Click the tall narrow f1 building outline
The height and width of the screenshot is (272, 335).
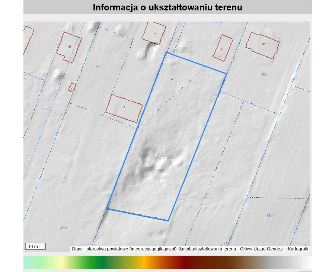click(223, 48)
